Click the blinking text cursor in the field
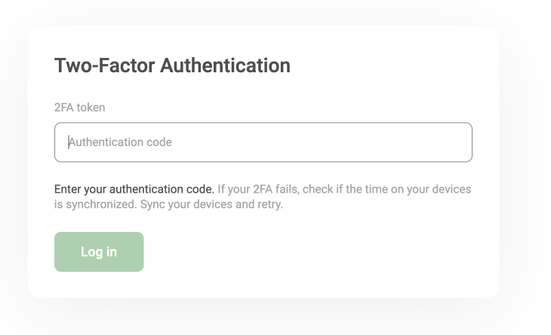The height and width of the screenshot is (335, 551). (x=69, y=142)
